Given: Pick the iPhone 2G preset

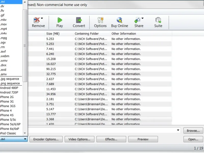Looking at the screenshot, I should point(11,97).
